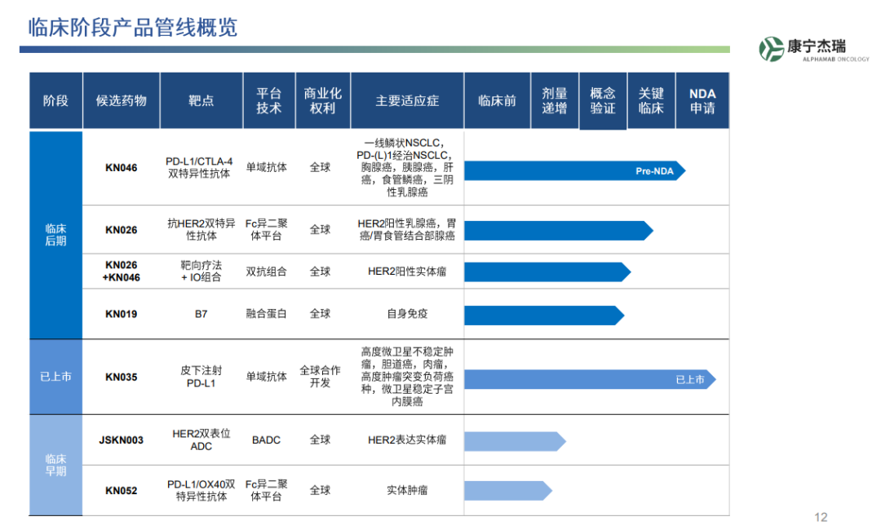Screen dimensions: 881x530
Task: Click the 抗HER2双特异性抗体 target cell
Action: (x=201, y=229)
